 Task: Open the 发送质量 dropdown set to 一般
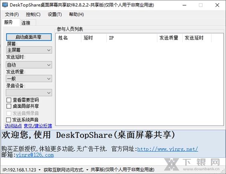tap(29, 79)
